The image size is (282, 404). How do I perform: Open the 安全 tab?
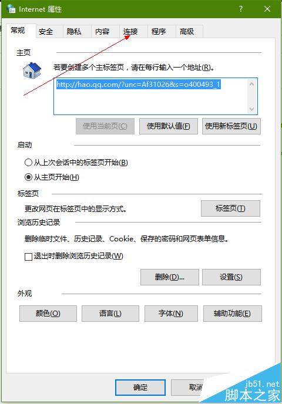point(46,32)
